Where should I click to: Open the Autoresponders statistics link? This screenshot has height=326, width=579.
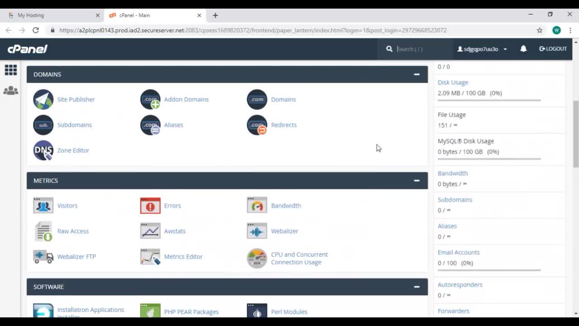click(x=460, y=285)
